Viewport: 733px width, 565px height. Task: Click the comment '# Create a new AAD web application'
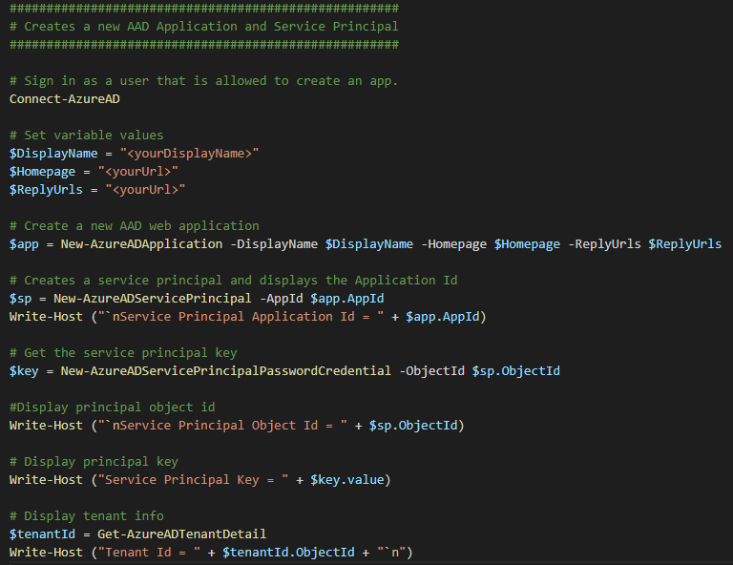135,226
